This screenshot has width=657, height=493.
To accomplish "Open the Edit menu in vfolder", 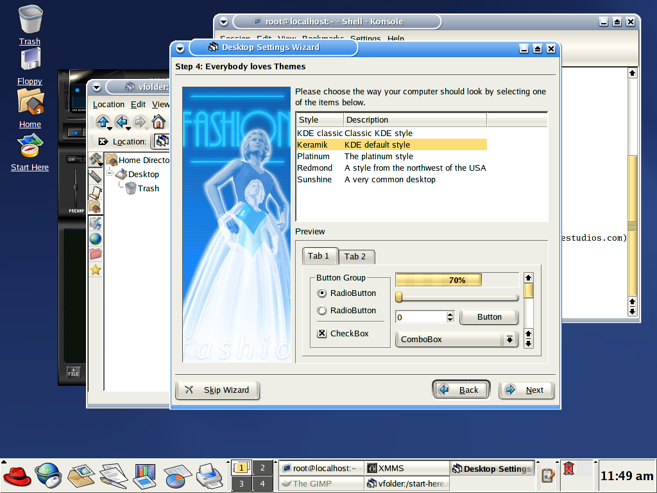I will (138, 105).
